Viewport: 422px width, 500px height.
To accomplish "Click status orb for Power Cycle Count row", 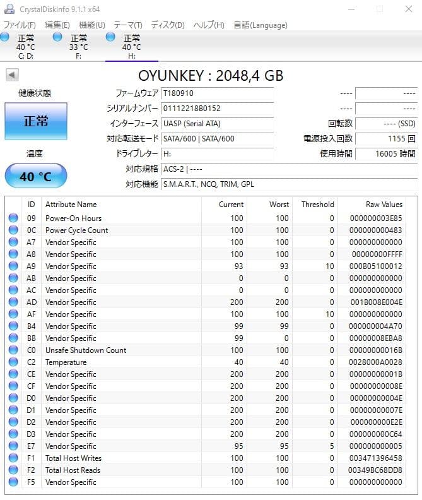I will coord(13,230).
